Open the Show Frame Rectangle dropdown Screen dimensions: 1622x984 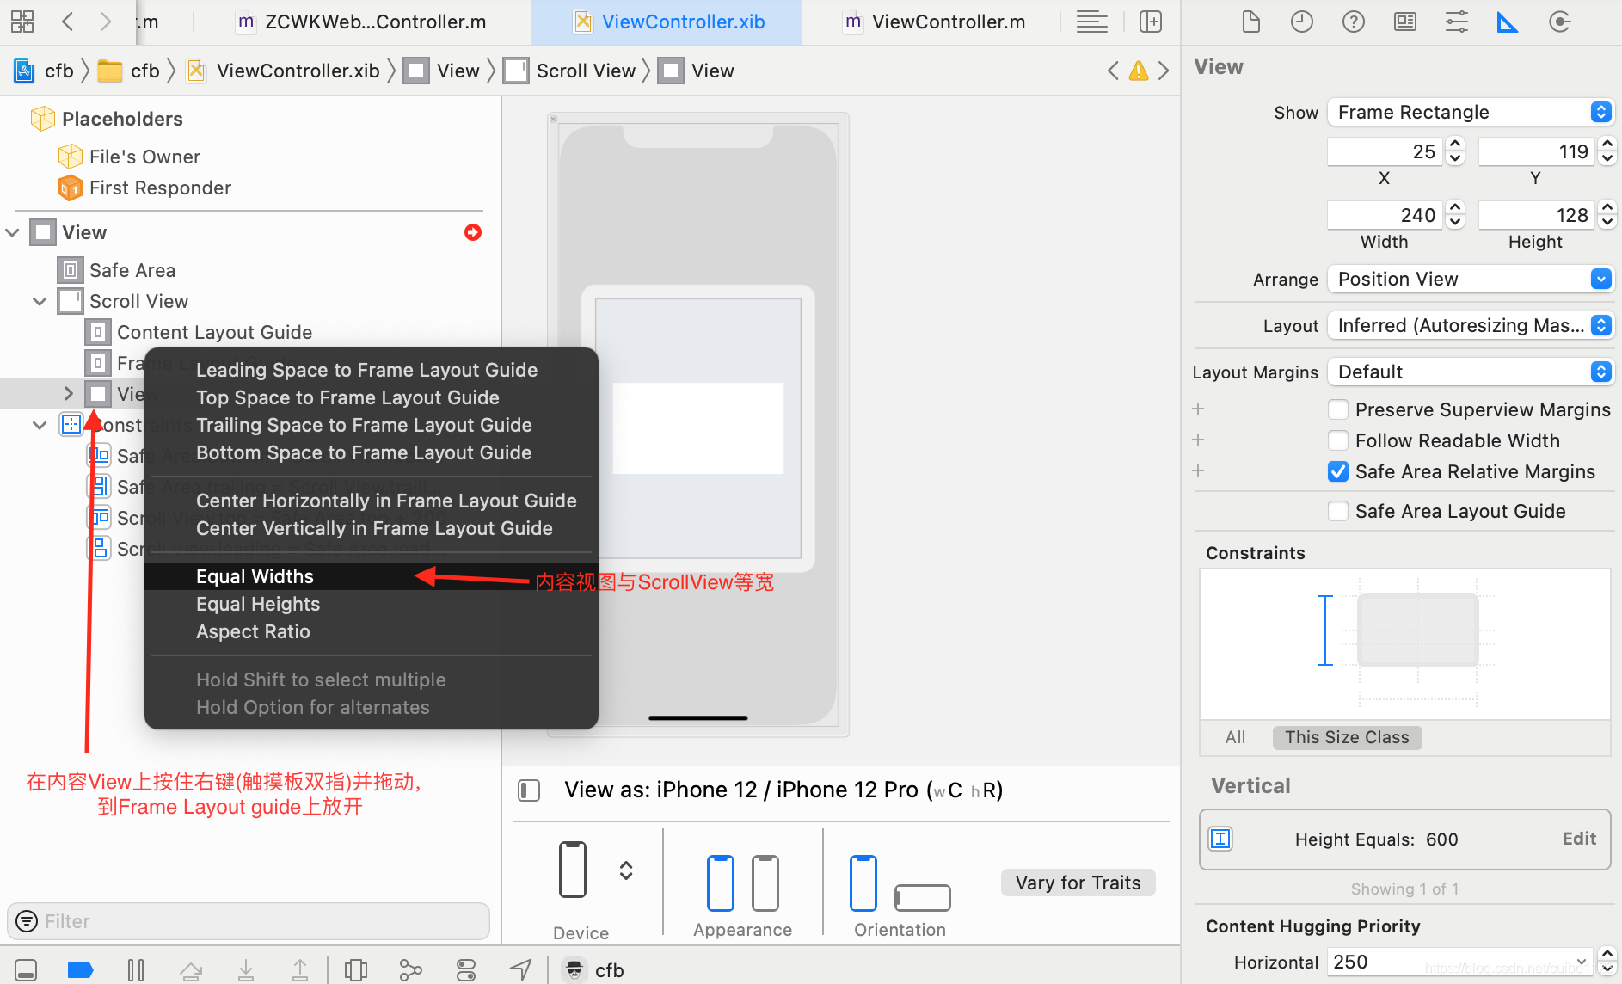[x=1471, y=112]
